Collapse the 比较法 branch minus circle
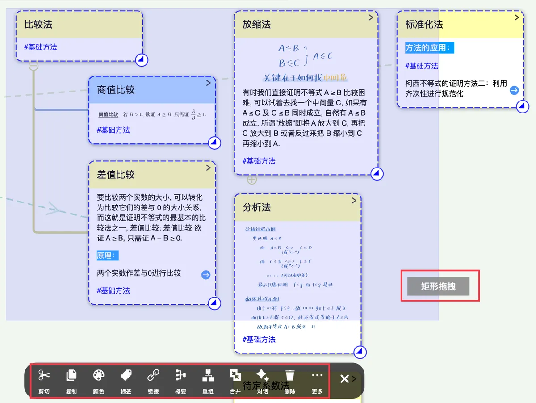Viewport: 536px width, 403px height. pyautogui.click(x=33, y=66)
